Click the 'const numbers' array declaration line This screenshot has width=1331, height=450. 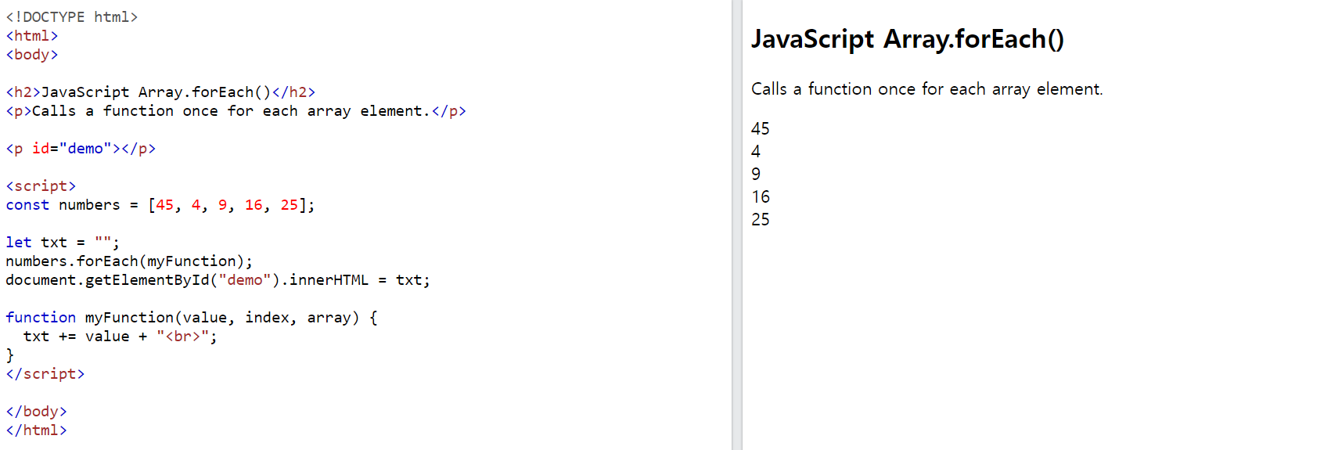click(x=160, y=204)
